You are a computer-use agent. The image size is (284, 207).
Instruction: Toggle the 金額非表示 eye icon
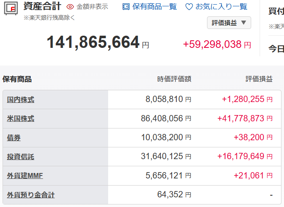coord(70,7)
